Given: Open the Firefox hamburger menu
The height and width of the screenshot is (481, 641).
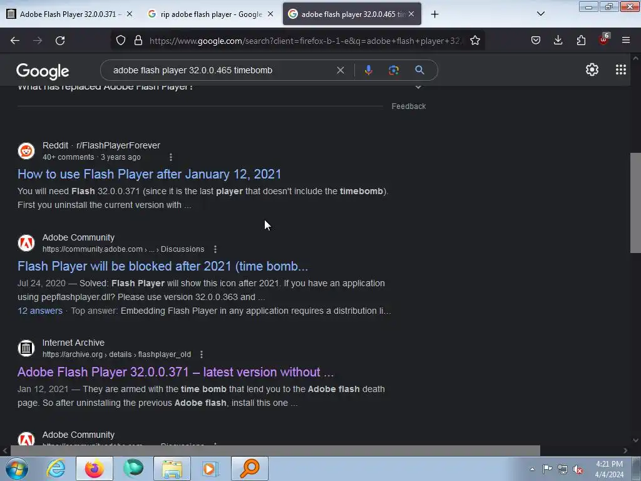Looking at the screenshot, I should 626,41.
